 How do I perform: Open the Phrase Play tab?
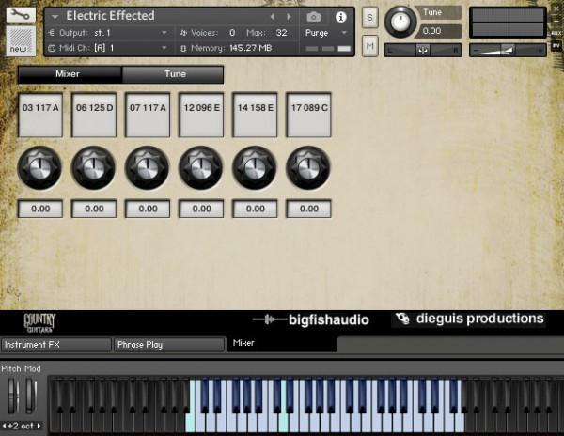169,345
